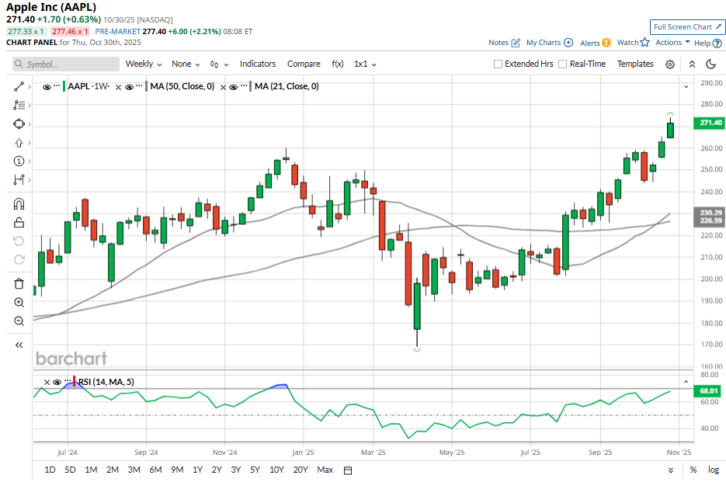Activate the magnet snap tool
Screen dimensions: 726x482
point(19,205)
